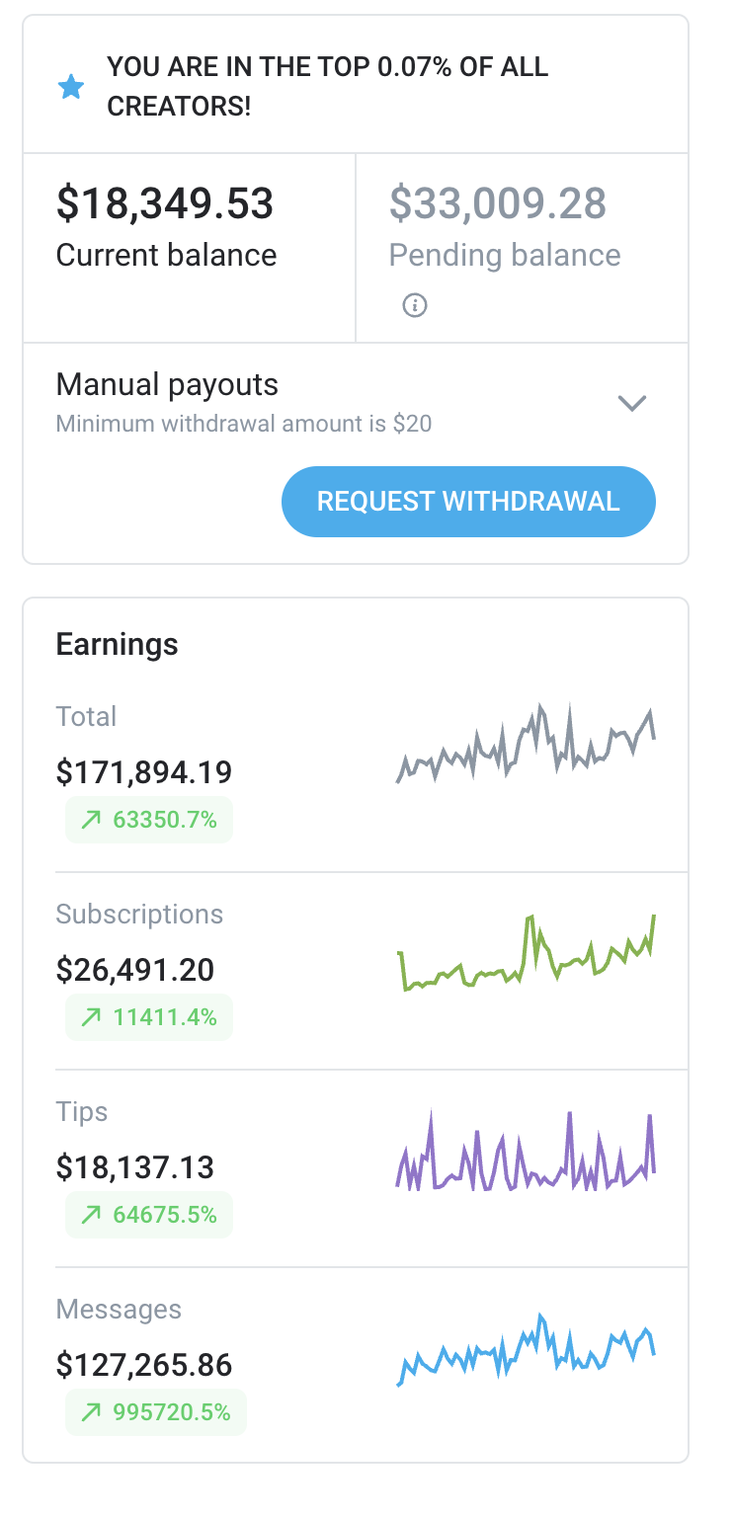
Task: Collapse the Manual payouts section chevron
Action: pos(632,402)
